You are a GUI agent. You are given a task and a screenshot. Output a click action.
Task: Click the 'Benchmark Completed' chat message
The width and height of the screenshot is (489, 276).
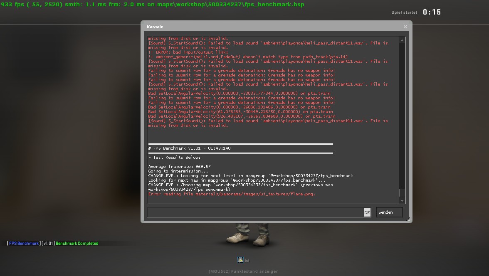pyautogui.click(x=77, y=243)
